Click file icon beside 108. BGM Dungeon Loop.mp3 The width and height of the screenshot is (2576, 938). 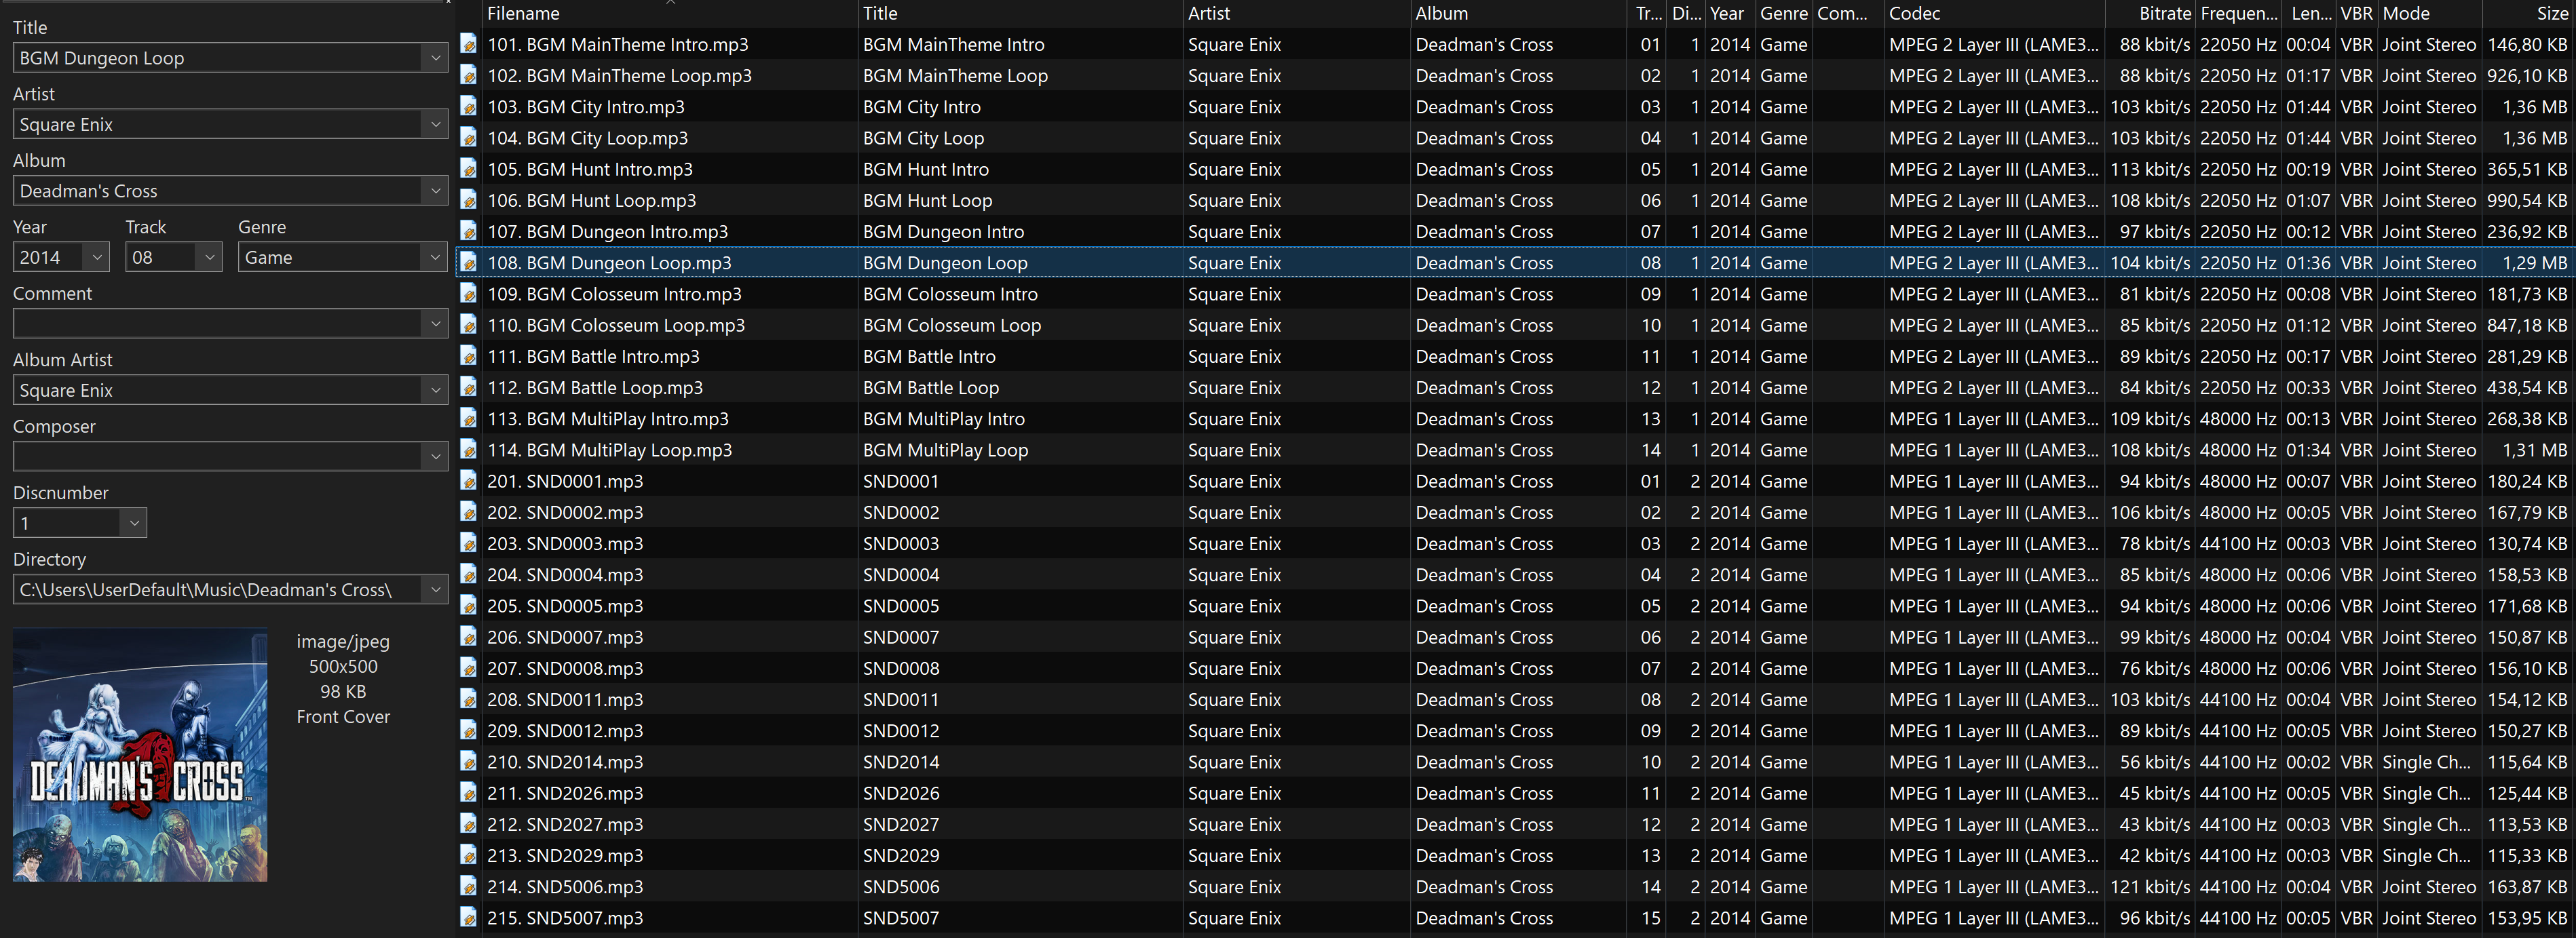tap(468, 262)
